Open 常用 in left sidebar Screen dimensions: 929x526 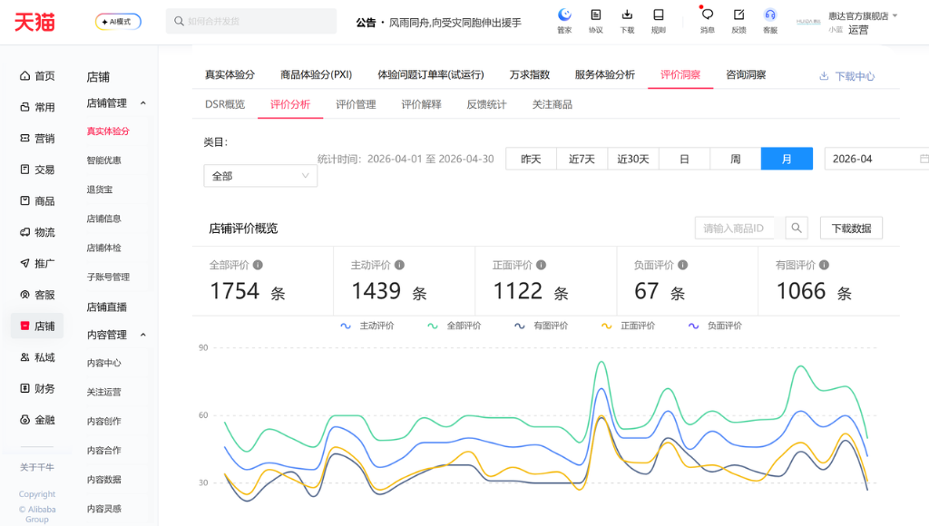pos(37,107)
